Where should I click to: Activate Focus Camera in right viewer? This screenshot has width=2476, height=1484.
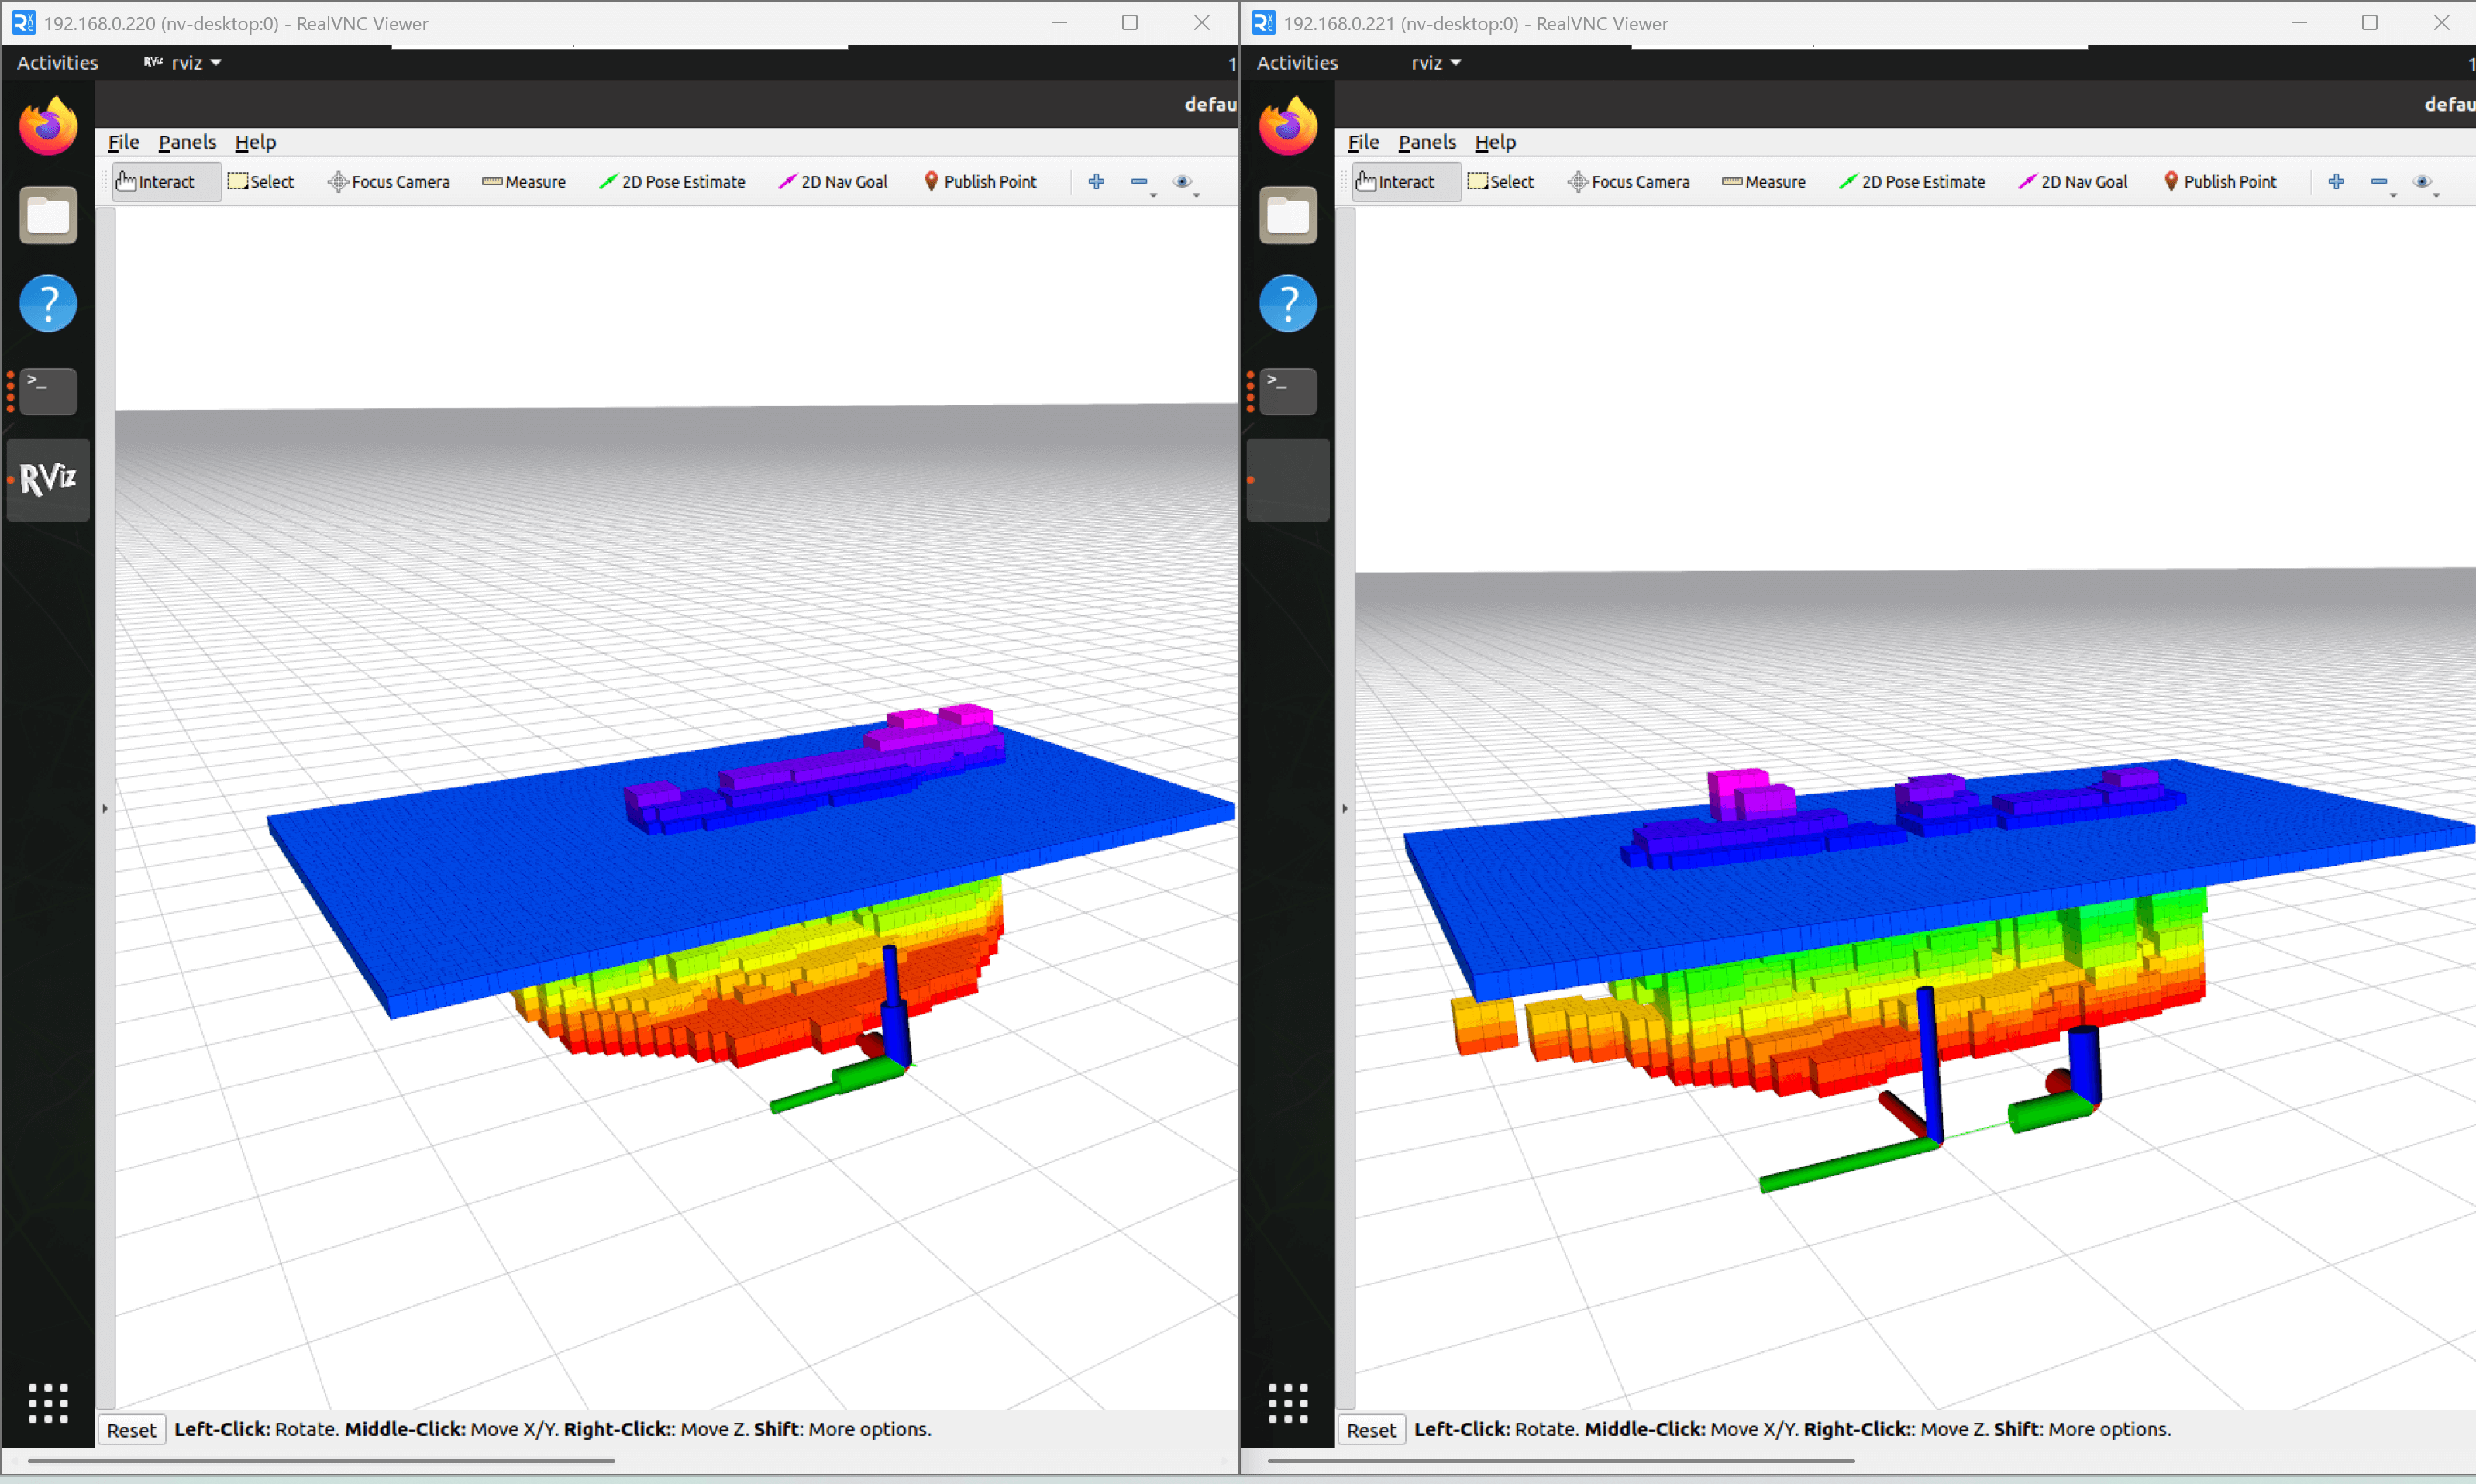1629,182
